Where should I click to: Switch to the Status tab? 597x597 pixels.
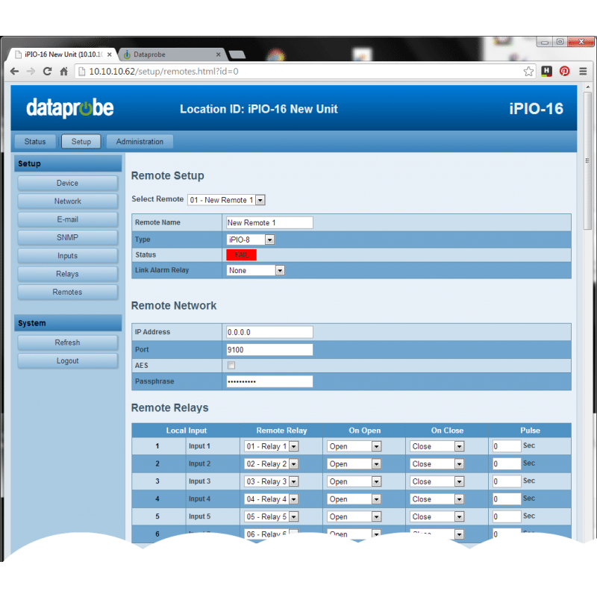click(35, 142)
